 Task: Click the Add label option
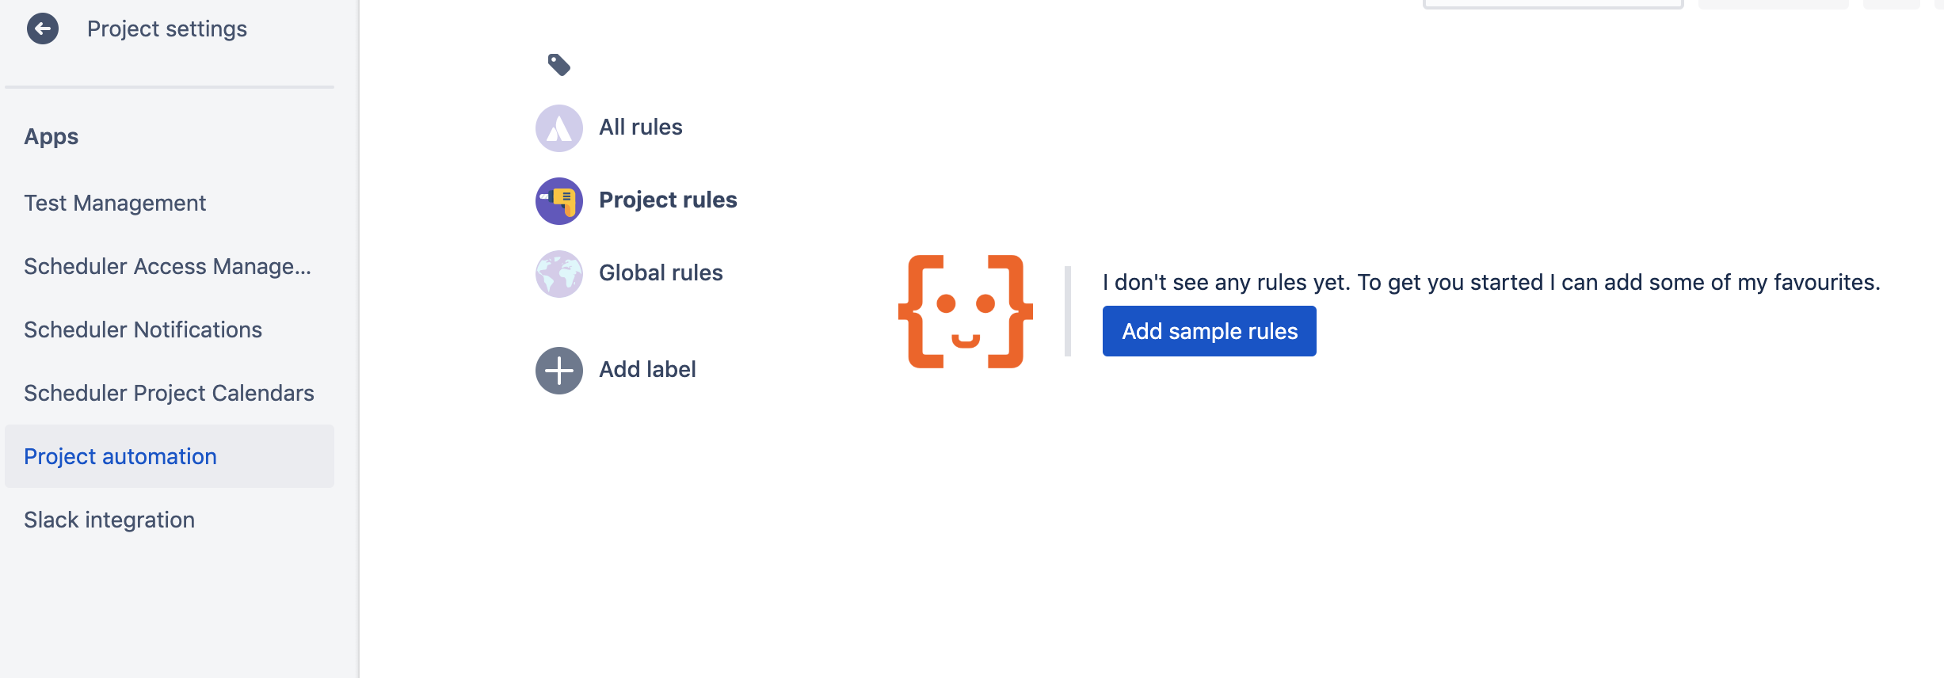tap(647, 369)
